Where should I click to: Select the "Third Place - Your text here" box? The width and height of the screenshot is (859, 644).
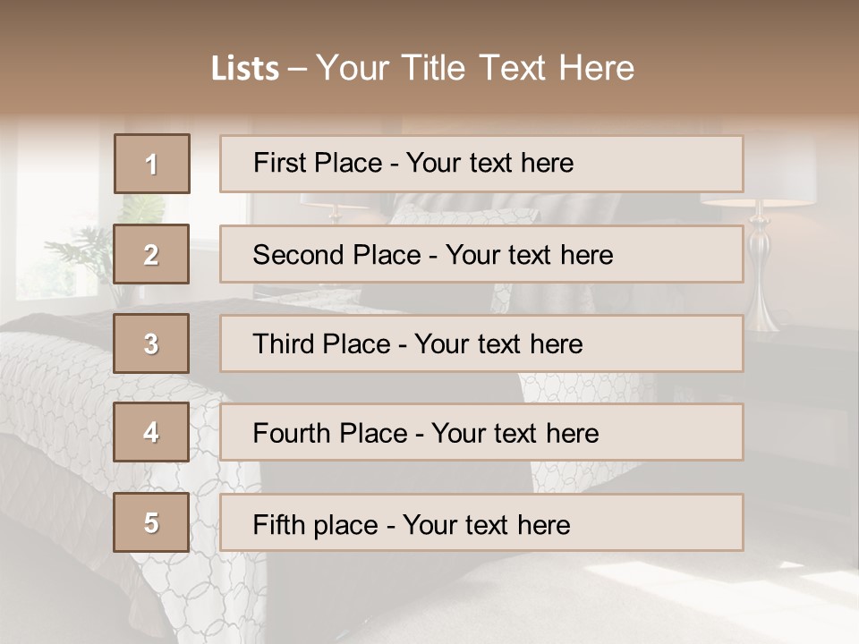pyautogui.click(x=481, y=343)
